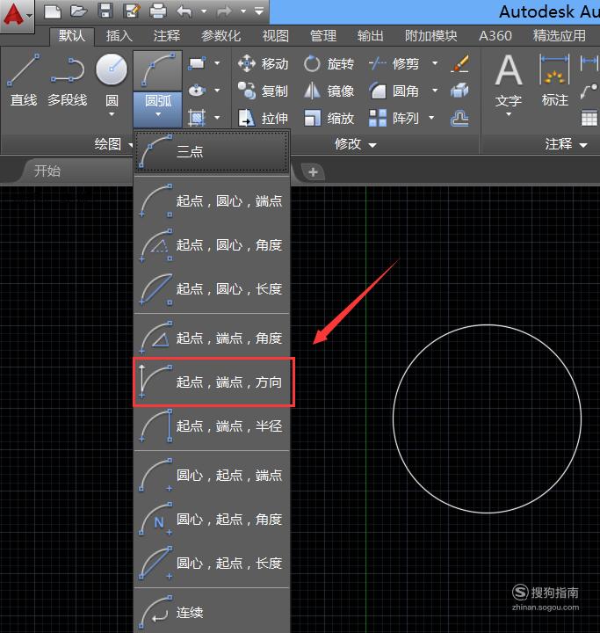The width and height of the screenshot is (600, 633).
Task: Undo the last action
Action: coord(184,11)
